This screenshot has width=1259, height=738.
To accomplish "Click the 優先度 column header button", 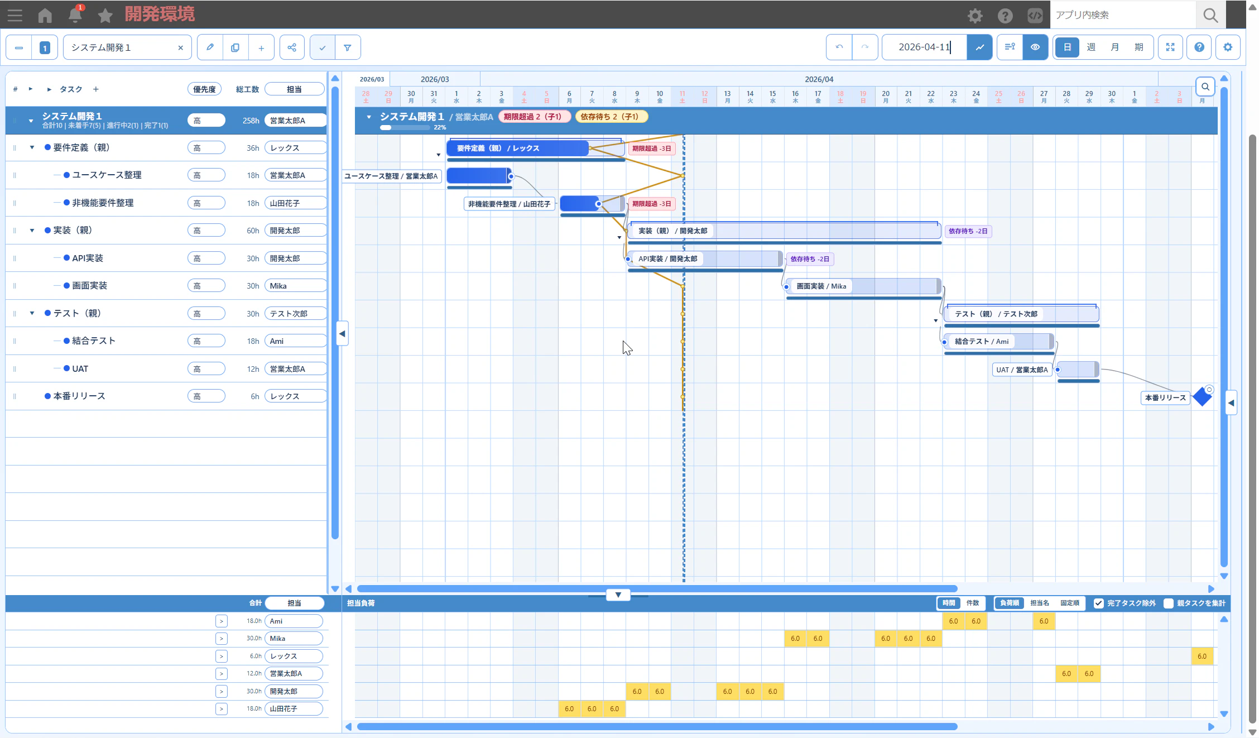I will (x=204, y=89).
